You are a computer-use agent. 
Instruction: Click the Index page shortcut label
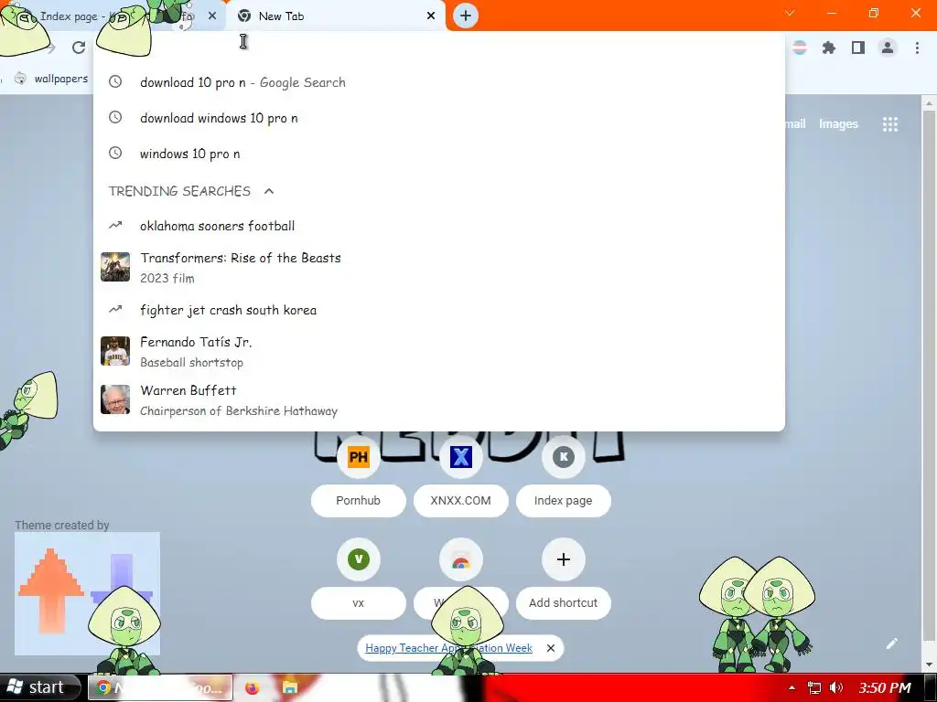pyautogui.click(x=563, y=501)
